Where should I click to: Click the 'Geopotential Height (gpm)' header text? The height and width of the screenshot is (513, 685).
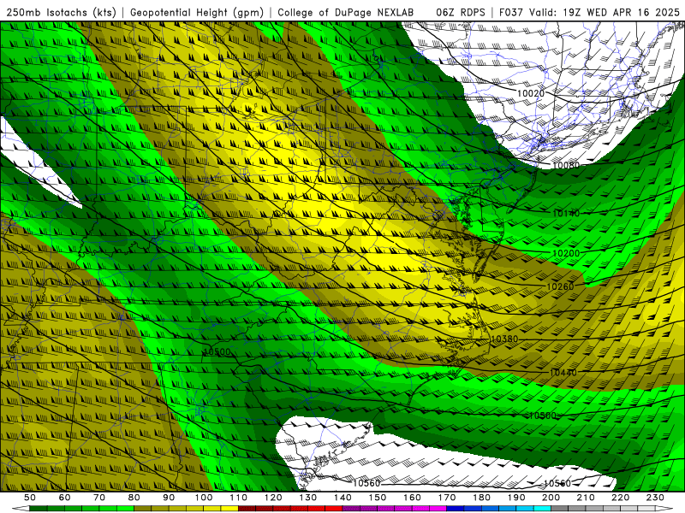click(197, 12)
